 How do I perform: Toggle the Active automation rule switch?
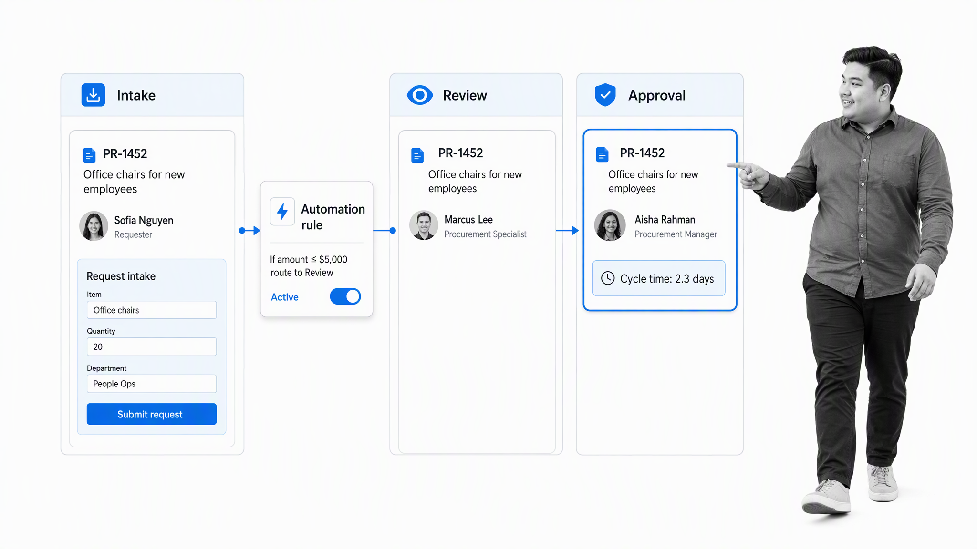click(345, 296)
